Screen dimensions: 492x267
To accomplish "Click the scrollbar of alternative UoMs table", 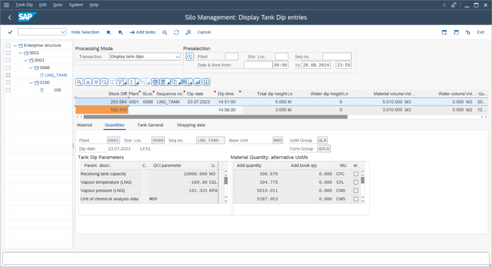I will [362, 180].
